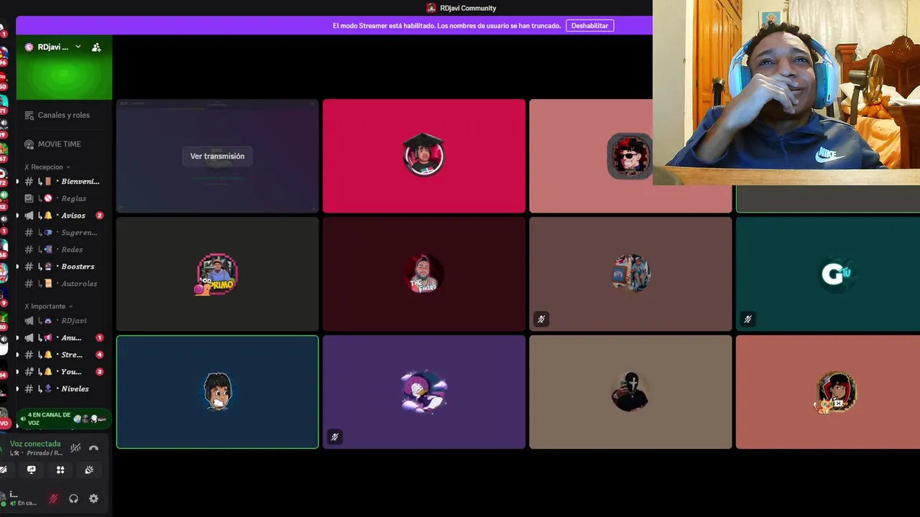The width and height of the screenshot is (920, 517).
Task: Open the Reglas channel
Action: point(63,198)
